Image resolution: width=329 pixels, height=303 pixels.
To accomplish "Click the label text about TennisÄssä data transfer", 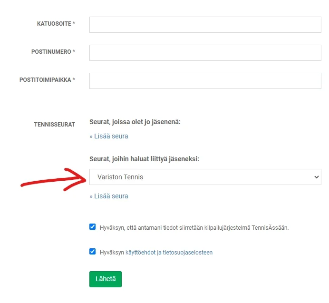I will [194, 228].
